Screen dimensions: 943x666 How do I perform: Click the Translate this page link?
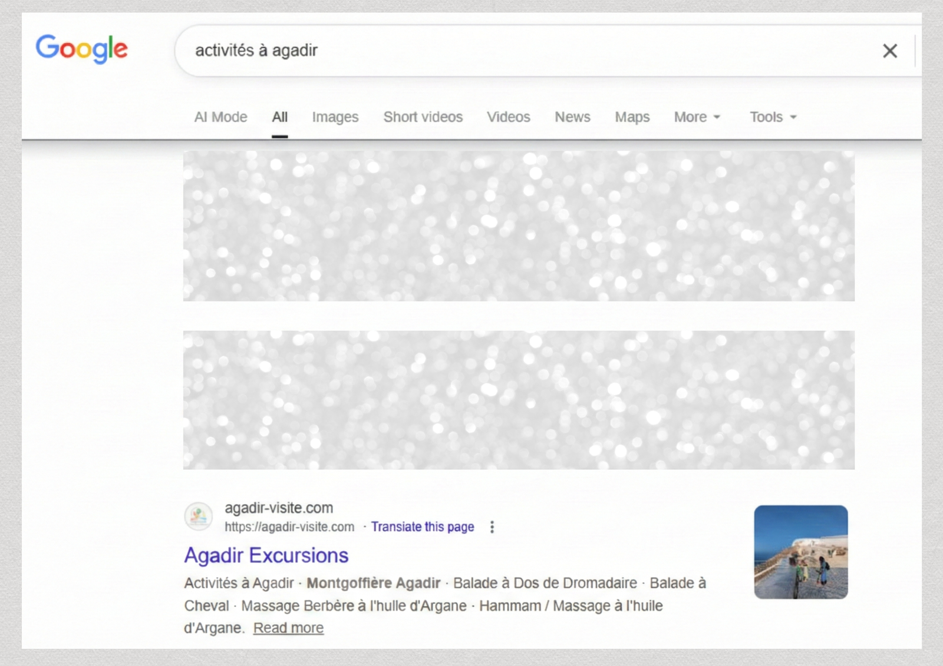pos(422,527)
